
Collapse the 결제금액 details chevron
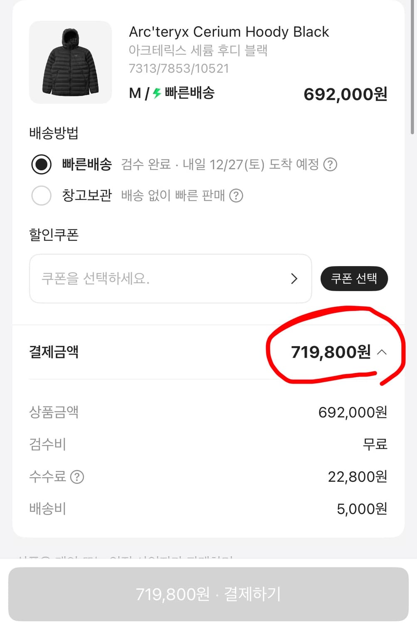(382, 352)
